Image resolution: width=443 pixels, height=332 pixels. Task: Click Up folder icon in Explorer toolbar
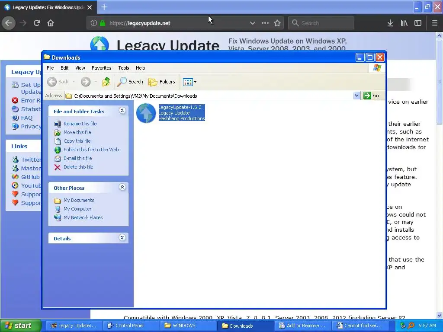tap(106, 82)
